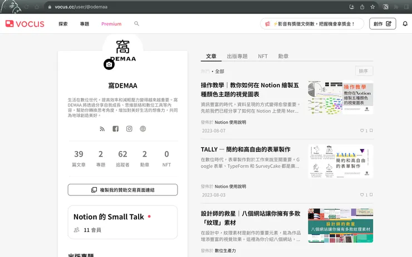Open Notion 使用說明 under the first article
Image resolution: width=412 pixels, height=257 pixels.
coord(230,122)
